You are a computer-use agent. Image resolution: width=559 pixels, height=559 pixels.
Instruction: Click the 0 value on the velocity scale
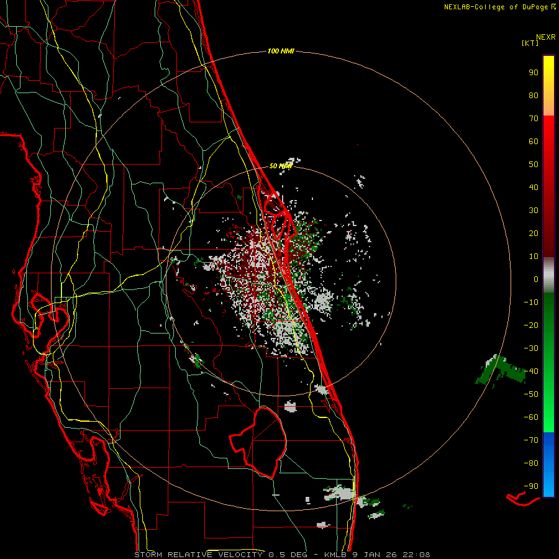coord(536,279)
